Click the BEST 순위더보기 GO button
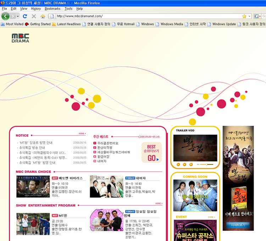Image resolution: width=266 pixels, height=241 pixels. click(151, 152)
